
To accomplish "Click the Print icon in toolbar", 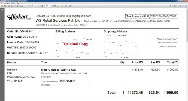I will coord(18,6).
